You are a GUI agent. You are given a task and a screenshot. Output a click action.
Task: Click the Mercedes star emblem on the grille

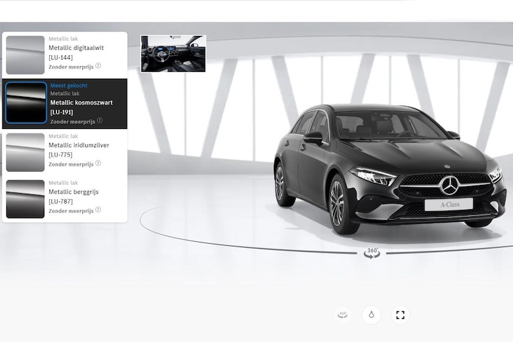450,185
